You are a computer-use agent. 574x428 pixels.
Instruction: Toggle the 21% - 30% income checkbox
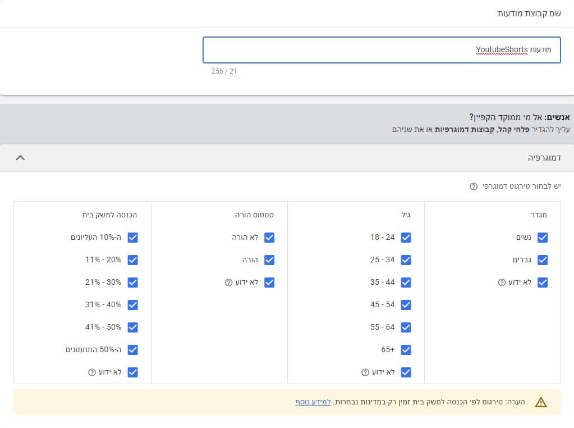tap(132, 283)
